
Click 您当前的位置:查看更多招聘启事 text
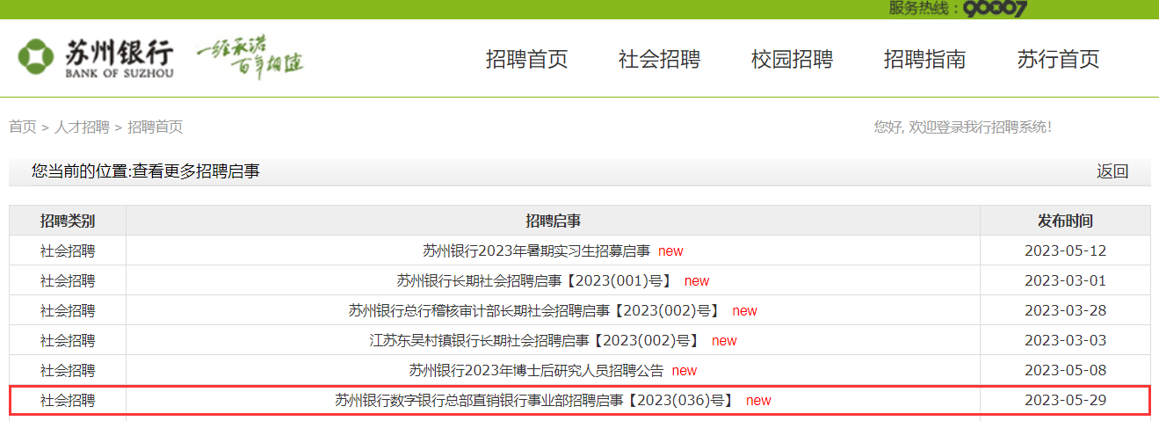click(146, 171)
